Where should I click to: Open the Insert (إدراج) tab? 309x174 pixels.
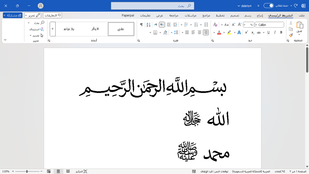[x=260, y=15]
